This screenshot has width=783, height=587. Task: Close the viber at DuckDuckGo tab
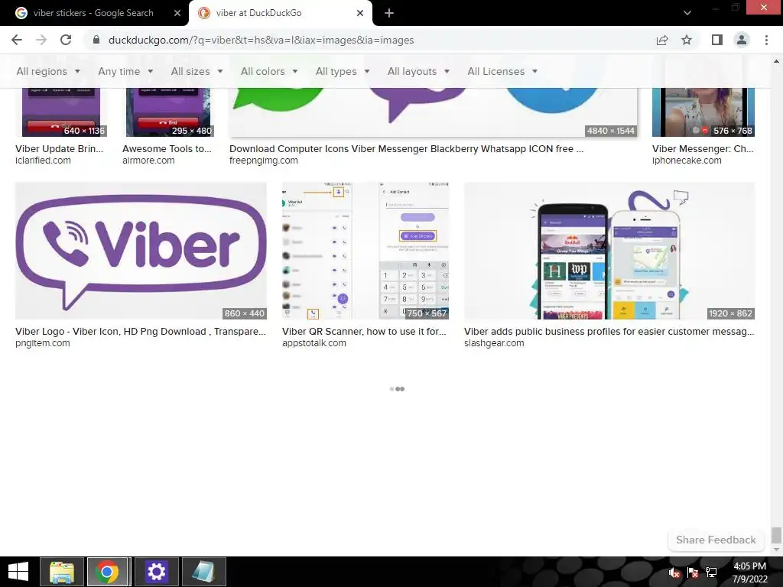pyautogui.click(x=360, y=13)
